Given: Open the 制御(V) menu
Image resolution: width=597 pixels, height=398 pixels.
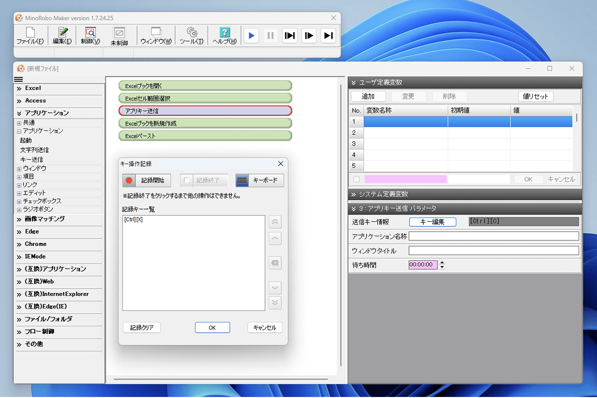Looking at the screenshot, I should tap(91, 36).
